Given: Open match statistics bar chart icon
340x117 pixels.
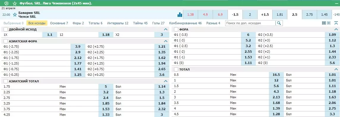Looking at the screenshot, I should click(180, 15).
